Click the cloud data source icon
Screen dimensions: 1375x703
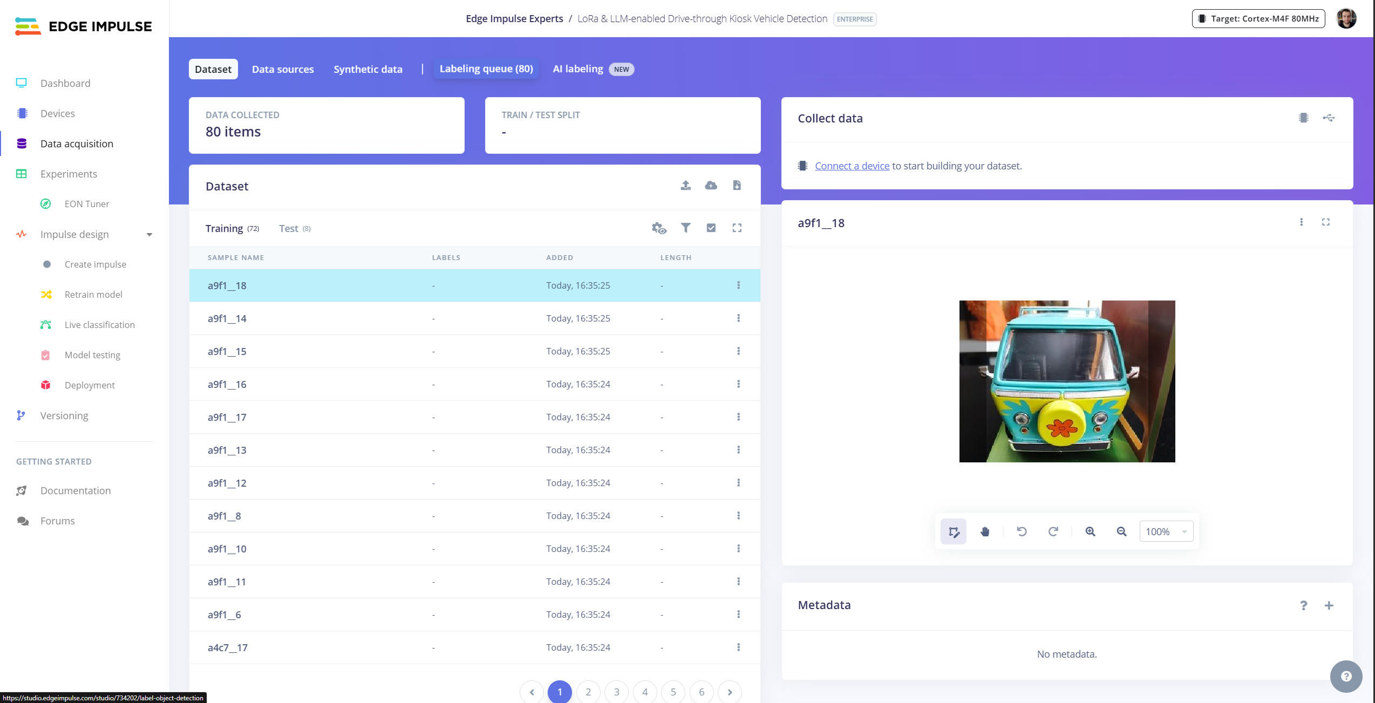pyautogui.click(x=711, y=186)
